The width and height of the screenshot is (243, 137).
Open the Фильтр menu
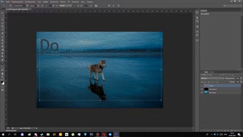(x=63, y=2)
